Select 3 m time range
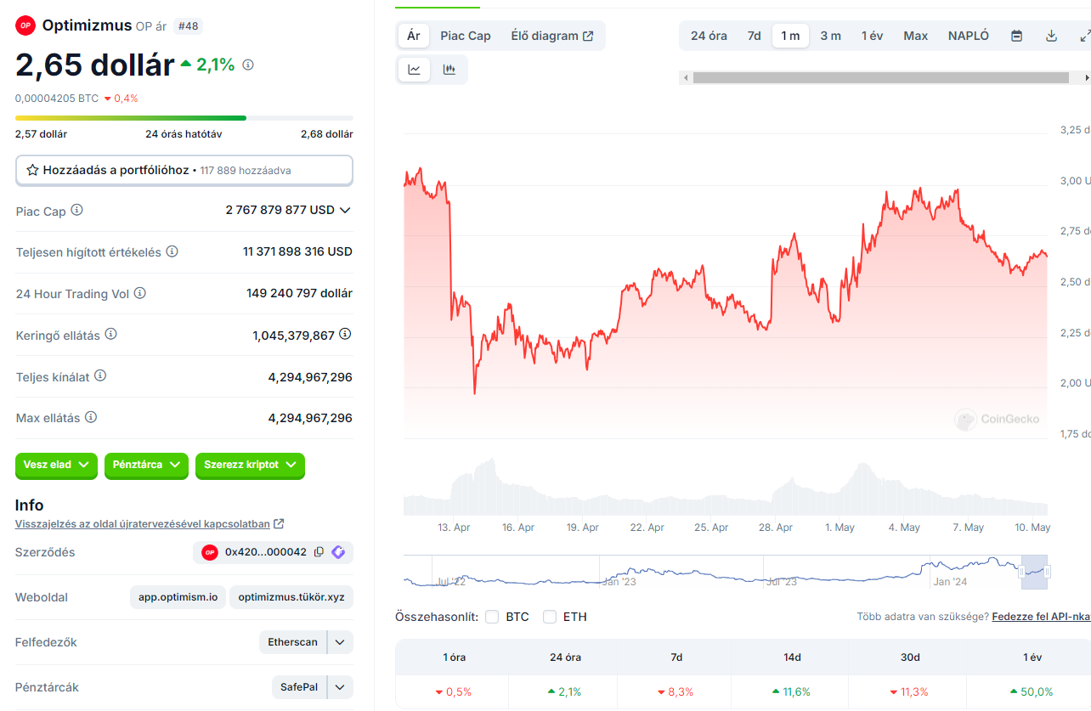1091x711 pixels. [830, 36]
